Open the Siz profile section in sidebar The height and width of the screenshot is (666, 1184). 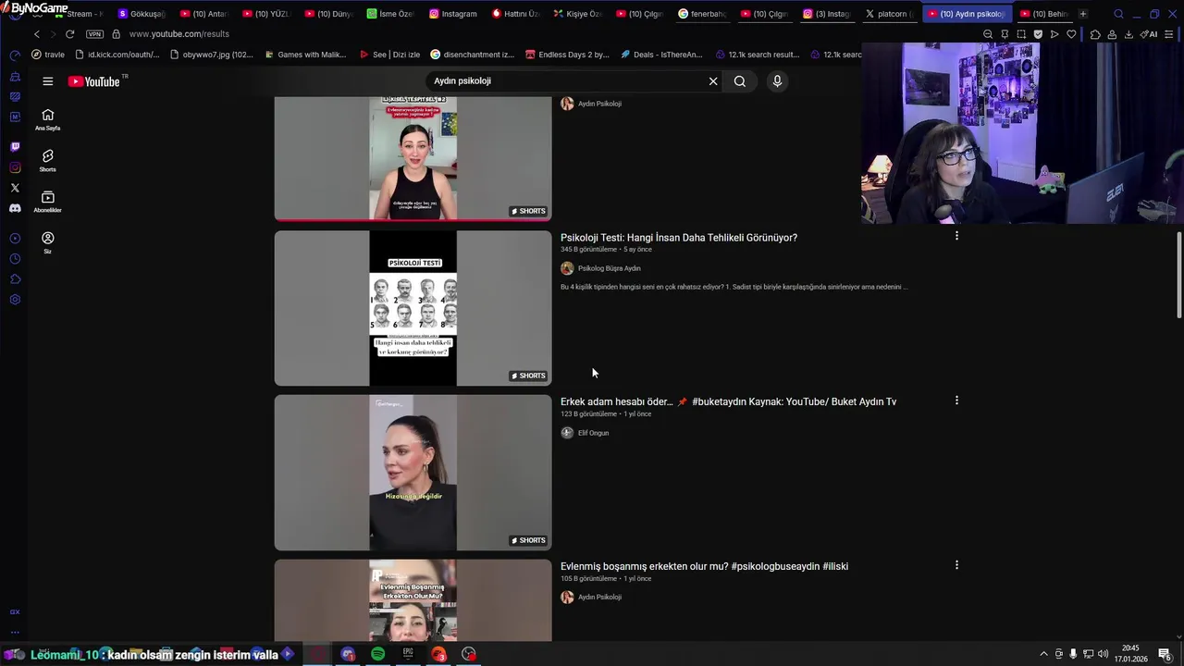[47, 242]
